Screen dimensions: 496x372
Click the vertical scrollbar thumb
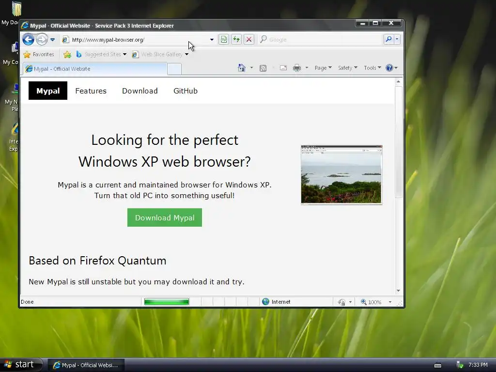(x=398, y=142)
